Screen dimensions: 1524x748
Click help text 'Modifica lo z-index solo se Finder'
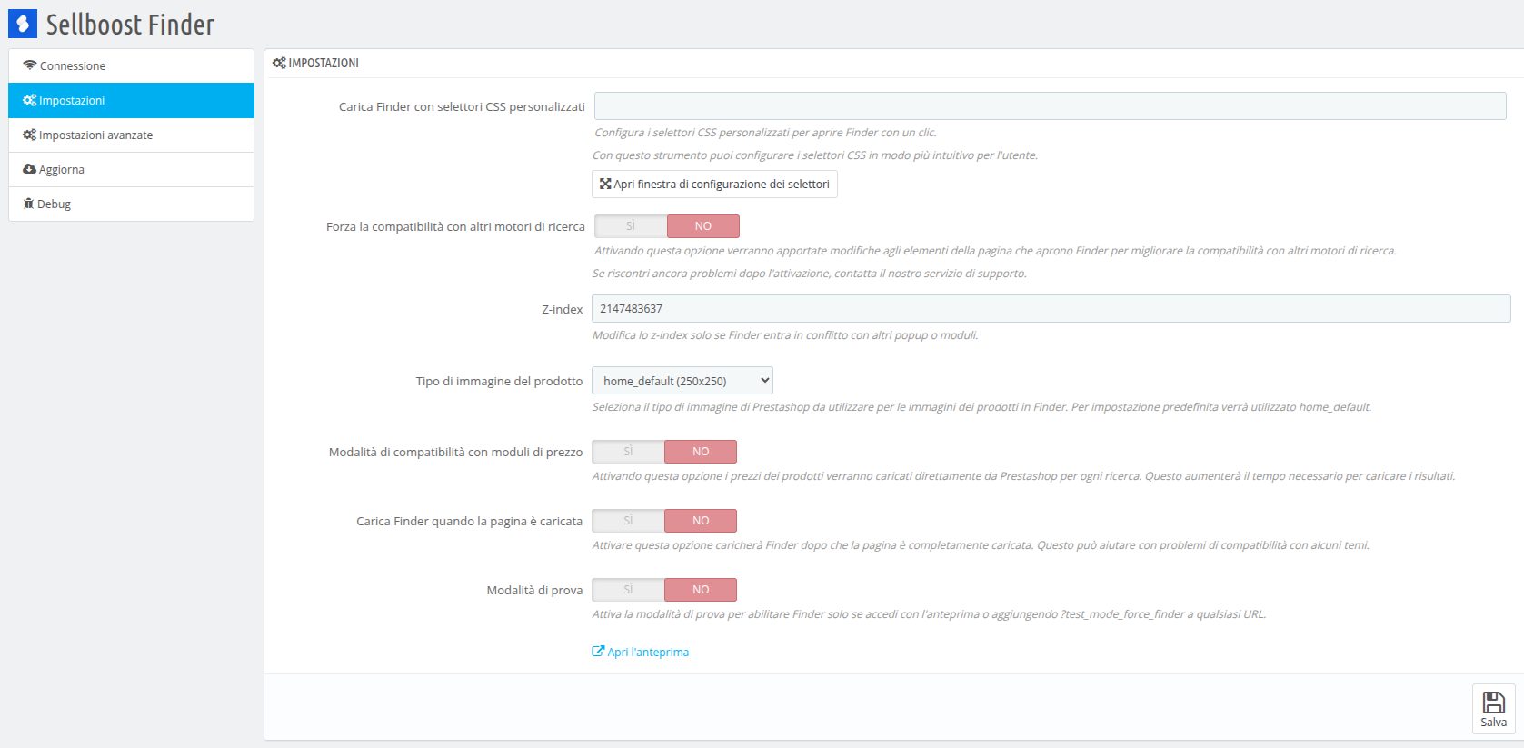click(x=785, y=335)
